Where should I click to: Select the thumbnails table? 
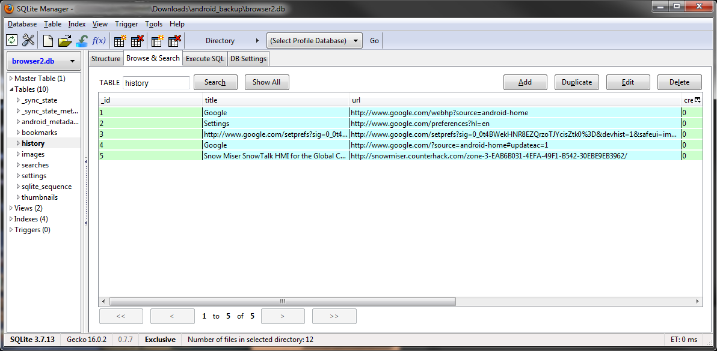[40, 197]
